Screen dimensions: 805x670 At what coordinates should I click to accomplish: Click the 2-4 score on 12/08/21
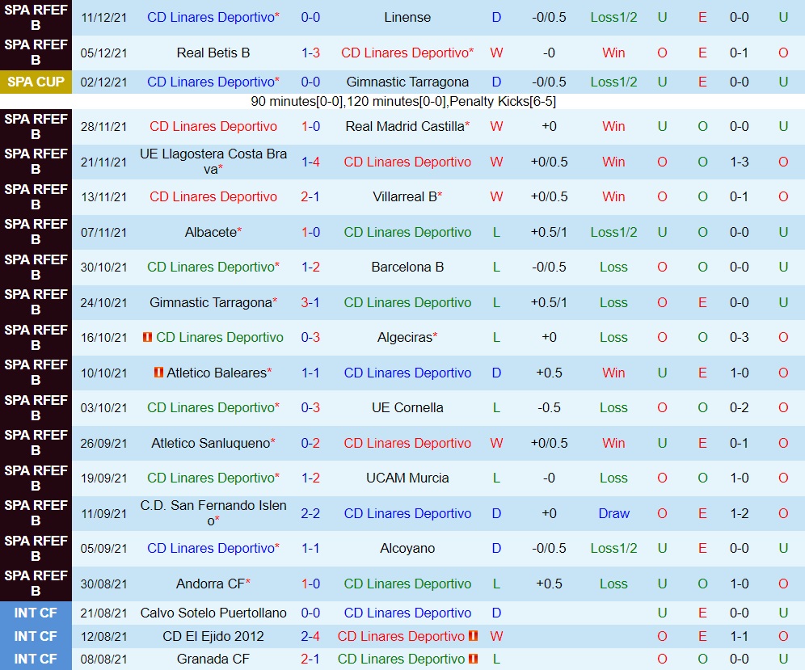click(x=310, y=637)
